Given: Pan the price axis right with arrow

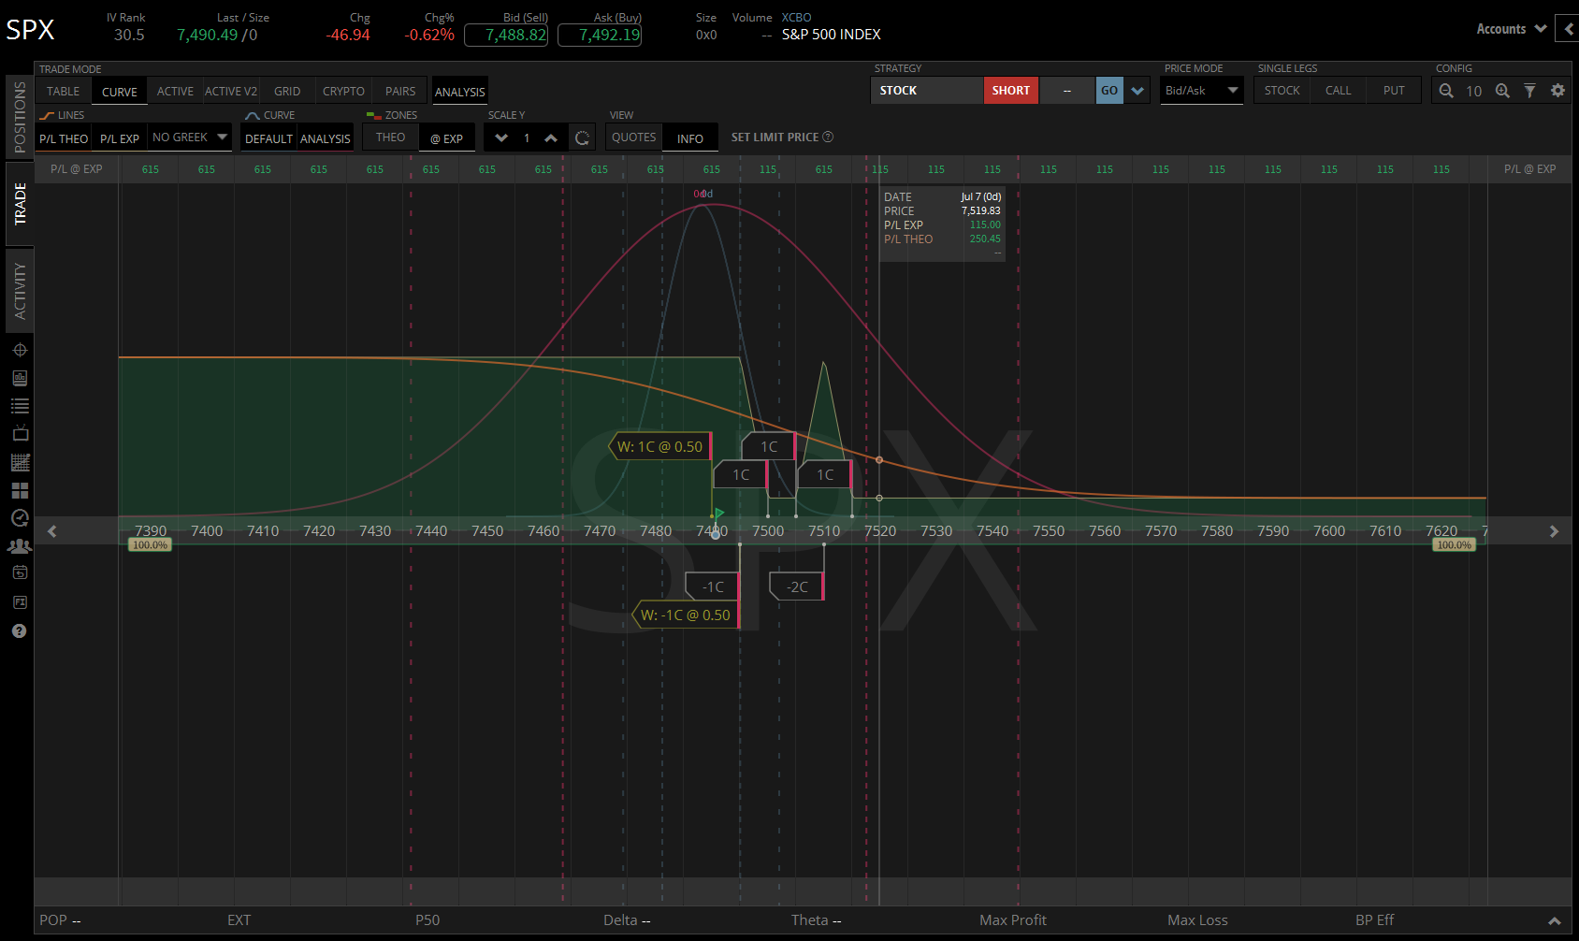Looking at the screenshot, I should click(x=1554, y=531).
